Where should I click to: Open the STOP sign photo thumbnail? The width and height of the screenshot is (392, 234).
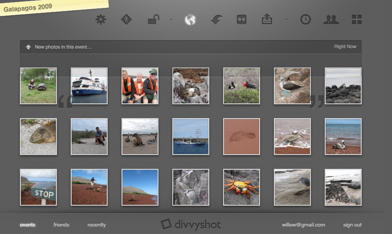pos(38,187)
